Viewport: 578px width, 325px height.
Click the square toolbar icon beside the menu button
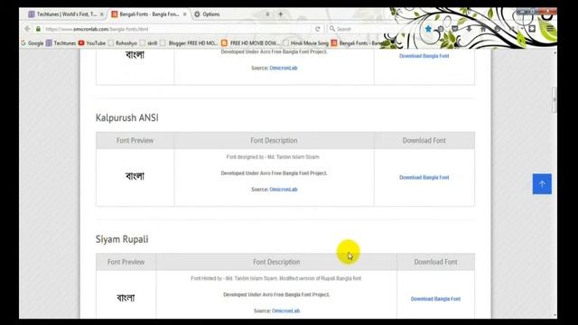pyautogui.click(x=532, y=29)
